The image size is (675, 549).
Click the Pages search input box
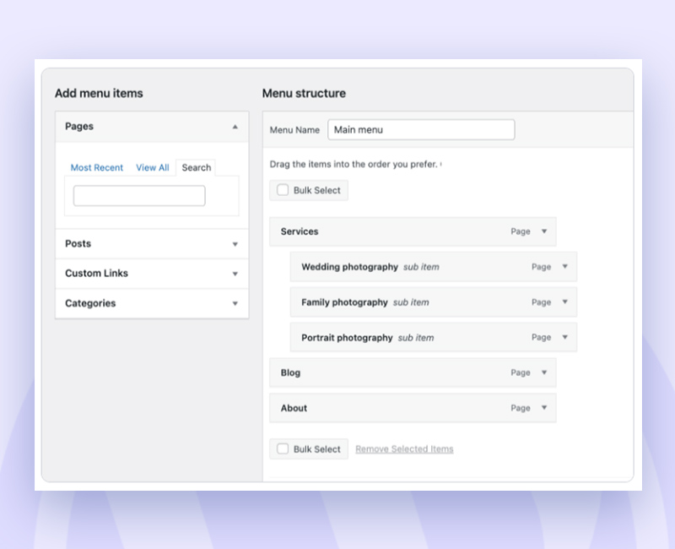tap(139, 196)
